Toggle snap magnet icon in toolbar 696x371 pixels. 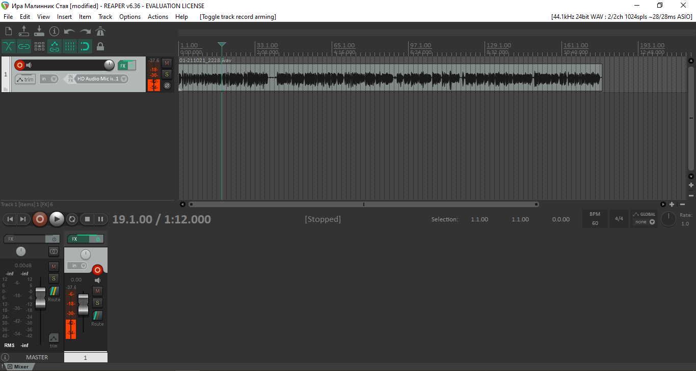point(85,47)
